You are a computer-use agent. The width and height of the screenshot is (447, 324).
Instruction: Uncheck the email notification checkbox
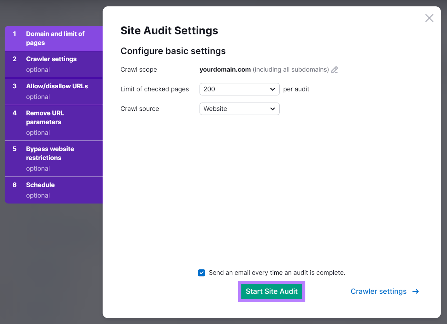[x=201, y=273]
